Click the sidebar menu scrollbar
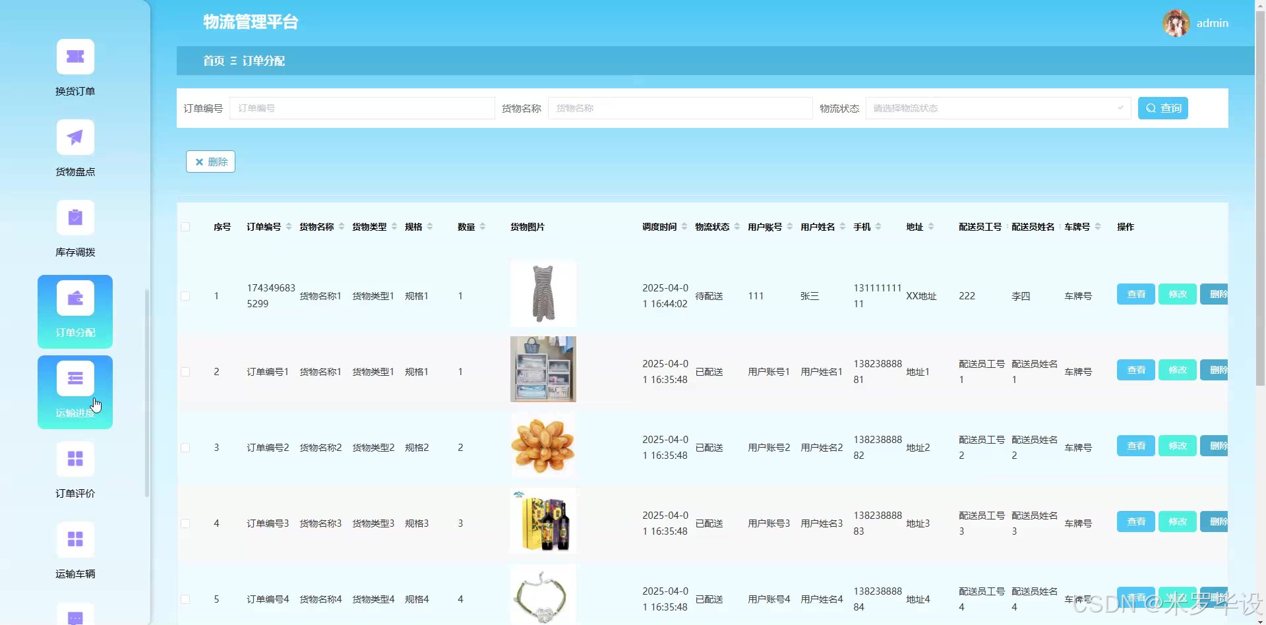The width and height of the screenshot is (1266, 625). (147, 393)
